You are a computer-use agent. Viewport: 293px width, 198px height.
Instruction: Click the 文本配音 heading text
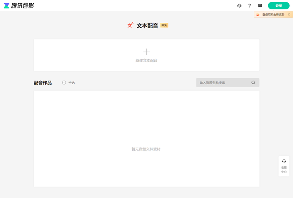point(147,26)
